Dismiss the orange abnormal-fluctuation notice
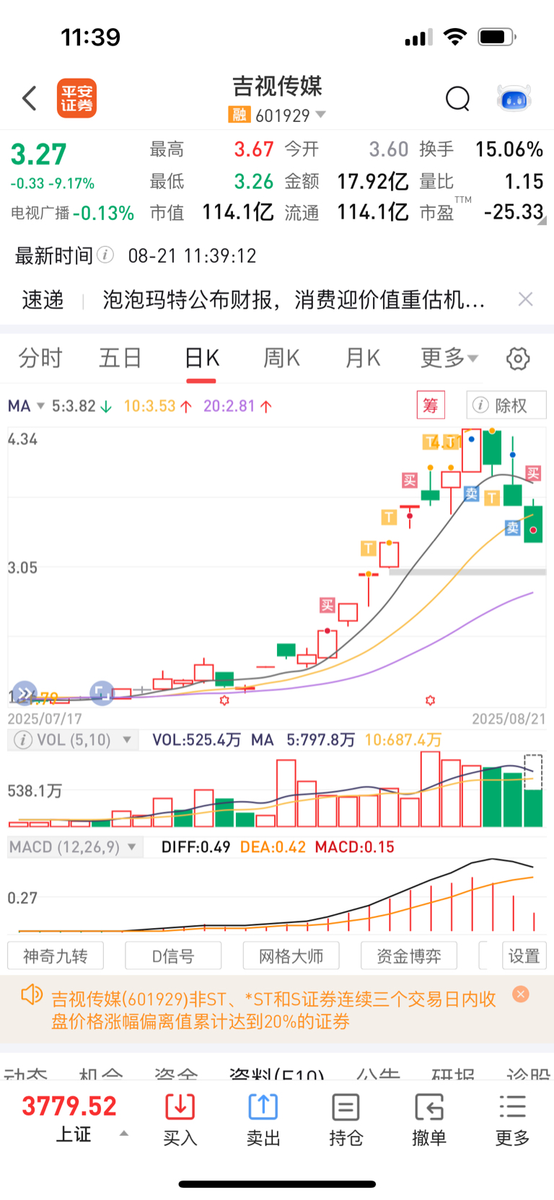The width and height of the screenshot is (554, 1200). click(x=520, y=994)
